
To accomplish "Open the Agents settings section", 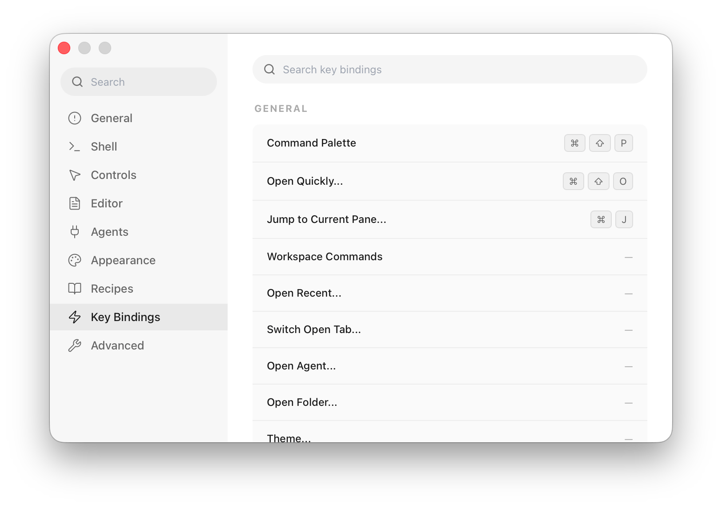I will coord(139,232).
